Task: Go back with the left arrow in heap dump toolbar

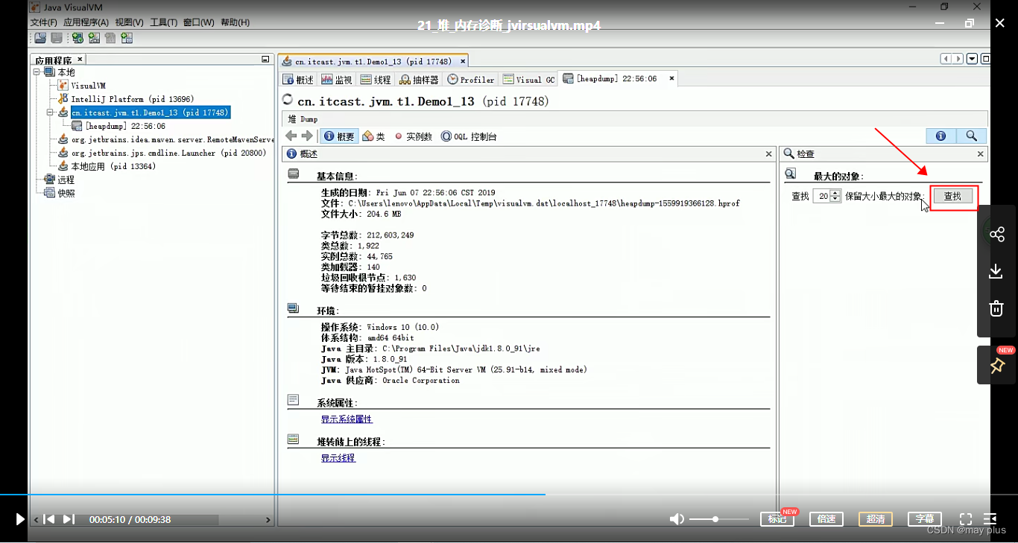Action: [291, 136]
